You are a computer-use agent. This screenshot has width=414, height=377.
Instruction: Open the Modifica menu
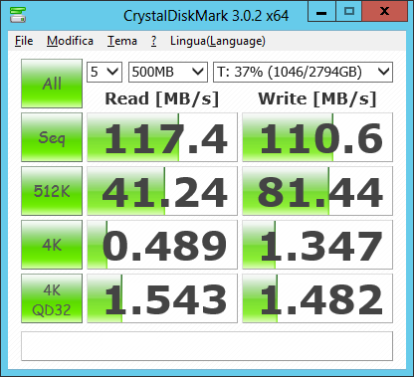pos(70,41)
